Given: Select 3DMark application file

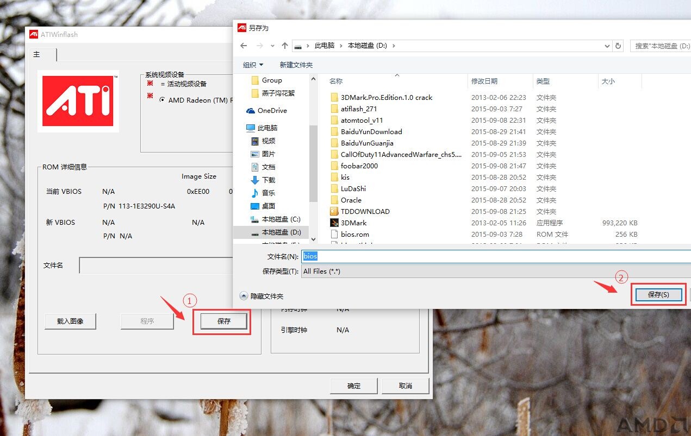Looking at the screenshot, I should coord(348,223).
